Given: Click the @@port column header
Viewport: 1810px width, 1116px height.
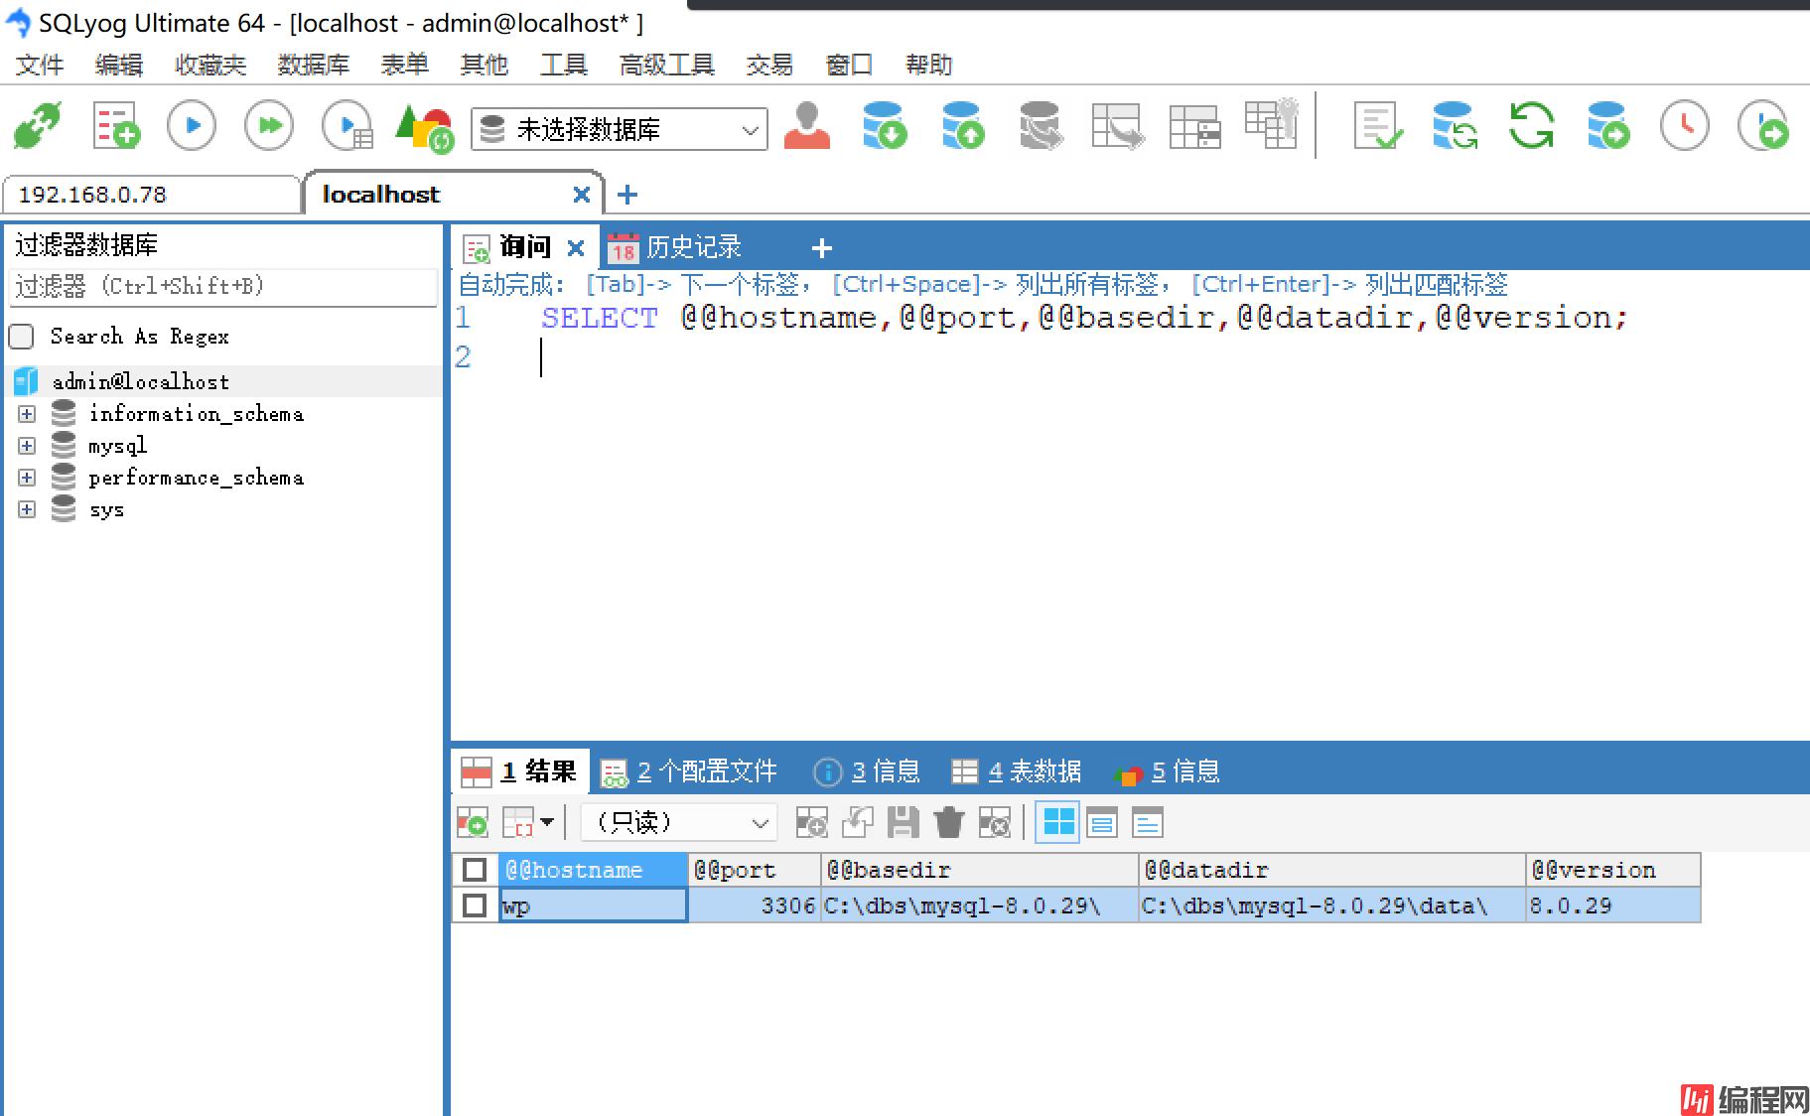Looking at the screenshot, I should [755, 870].
